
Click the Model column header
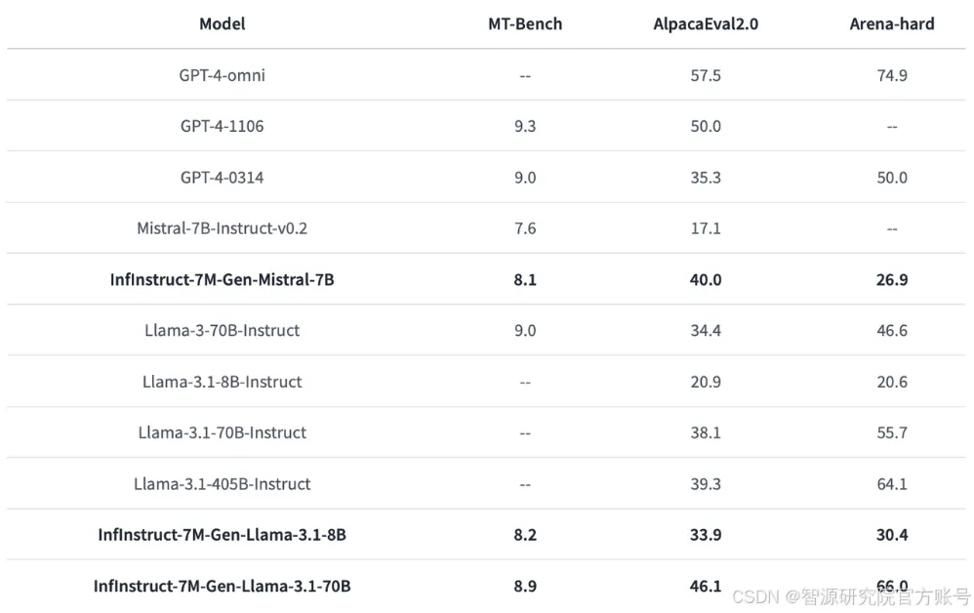(x=223, y=23)
